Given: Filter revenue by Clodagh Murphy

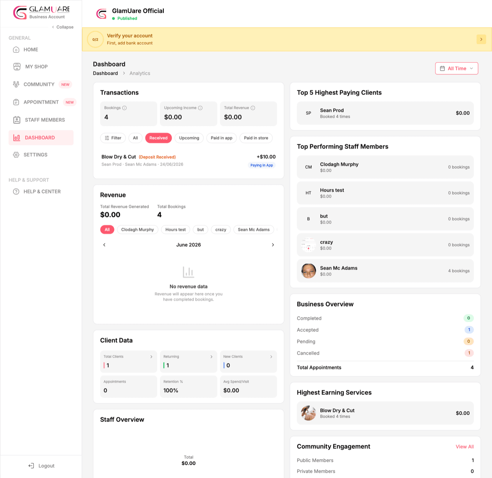Looking at the screenshot, I should coord(138,229).
